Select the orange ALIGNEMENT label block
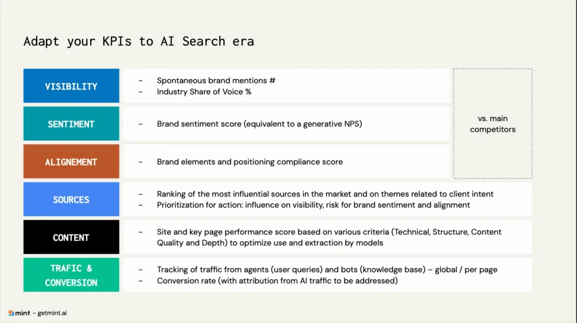577x323 pixels. pos(71,162)
